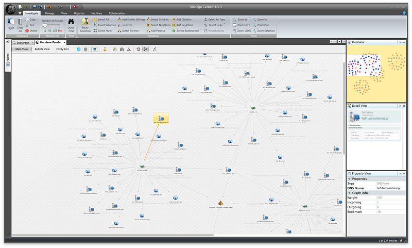
Task: Toggle the padlock lock icon
Action: [105, 49]
